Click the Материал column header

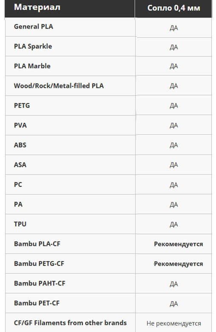[37, 7]
